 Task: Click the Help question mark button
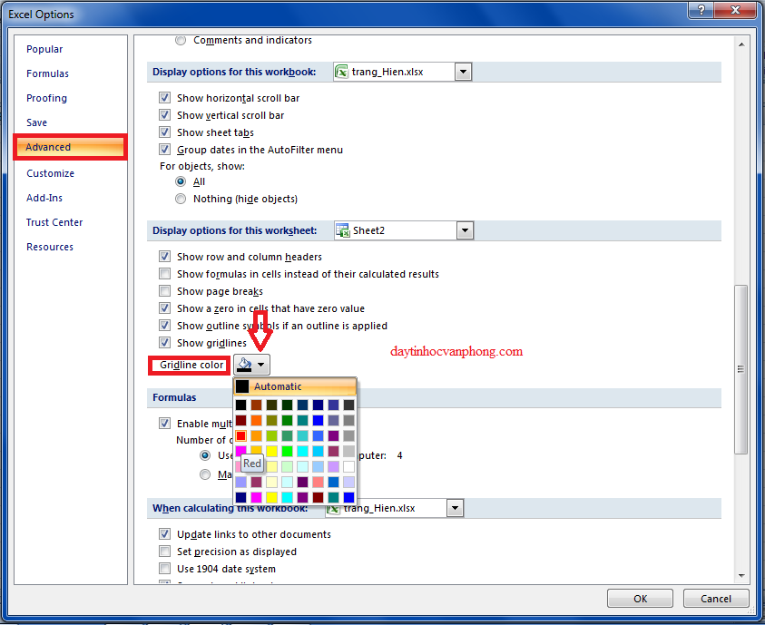tap(701, 10)
